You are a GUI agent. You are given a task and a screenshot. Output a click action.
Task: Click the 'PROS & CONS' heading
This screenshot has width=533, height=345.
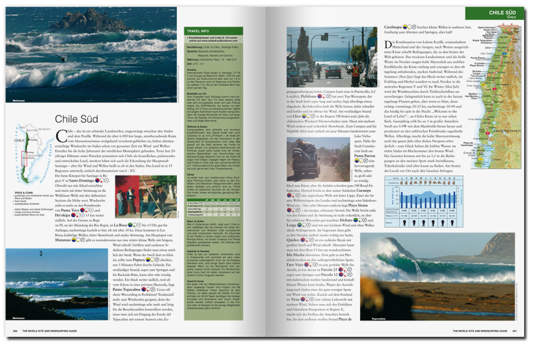(x=23, y=193)
